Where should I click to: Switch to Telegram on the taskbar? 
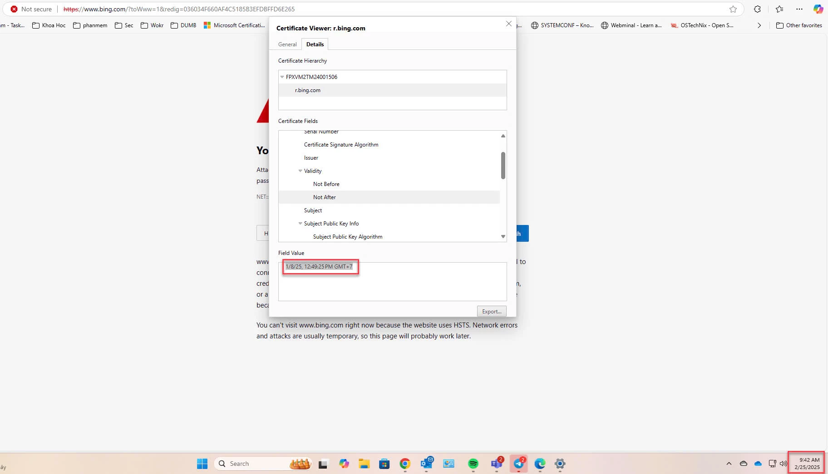pyautogui.click(x=519, y=464)
